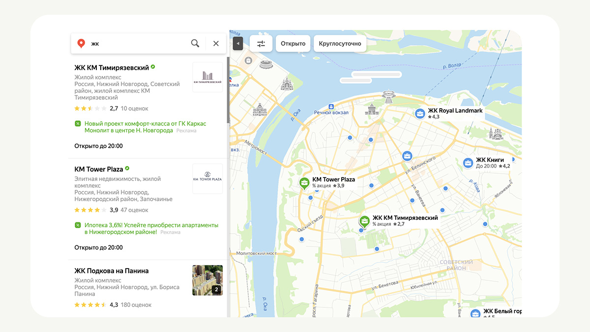Run search with the magnifier icon
Viewport: 590px width, 332px height.
coord(195,43)
